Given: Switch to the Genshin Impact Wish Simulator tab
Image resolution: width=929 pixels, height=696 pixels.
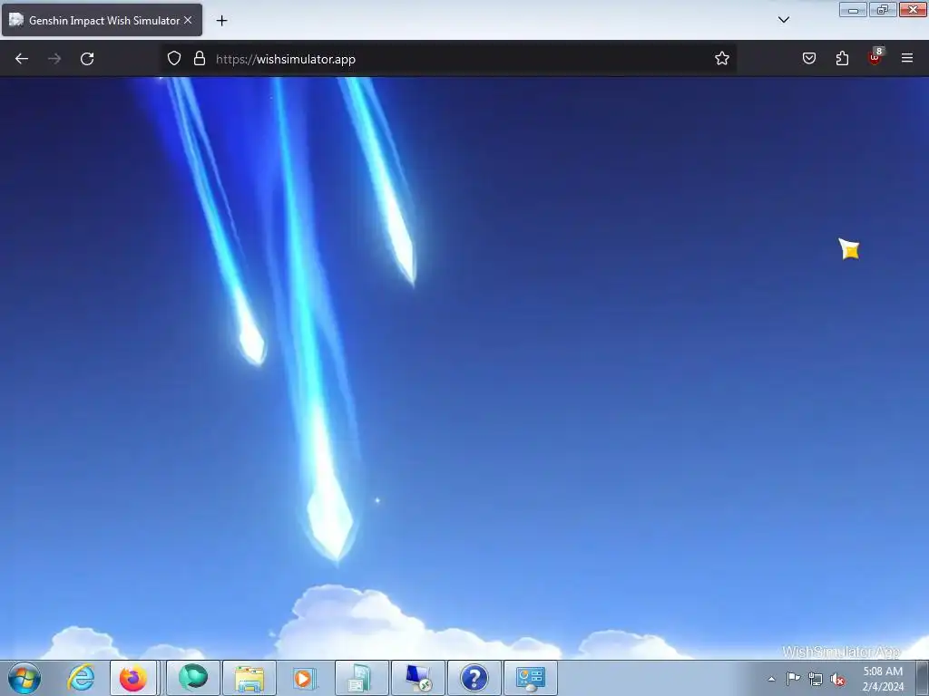Looking at the screenshot, I should click(x=102, y=20).
